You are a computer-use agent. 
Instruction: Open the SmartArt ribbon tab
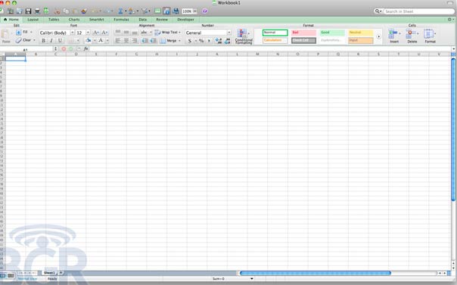[x=97, y=20]
